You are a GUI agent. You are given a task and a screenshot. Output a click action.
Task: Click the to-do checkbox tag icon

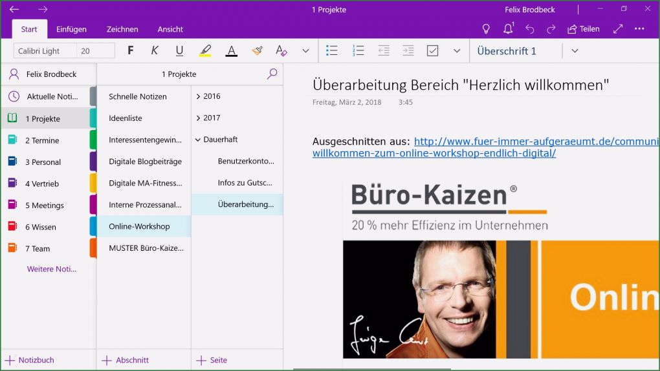tap(433, 50)
